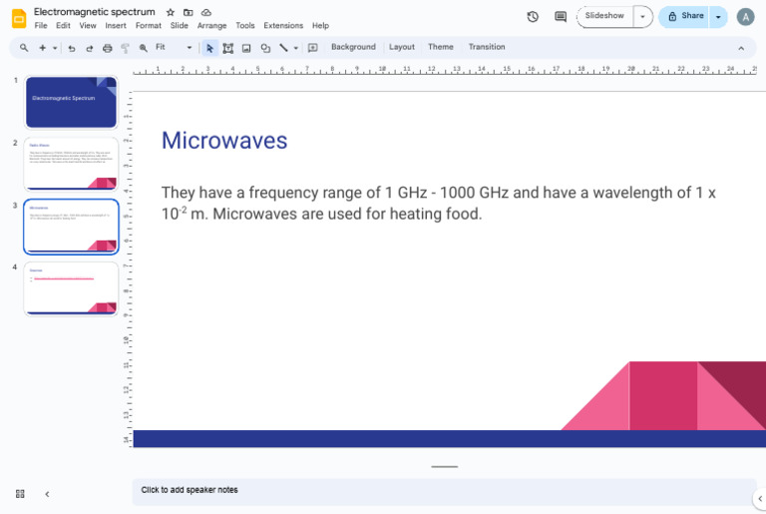766x514 pixels.
Task: Open the Edit menu
Action: click(63, 25)
